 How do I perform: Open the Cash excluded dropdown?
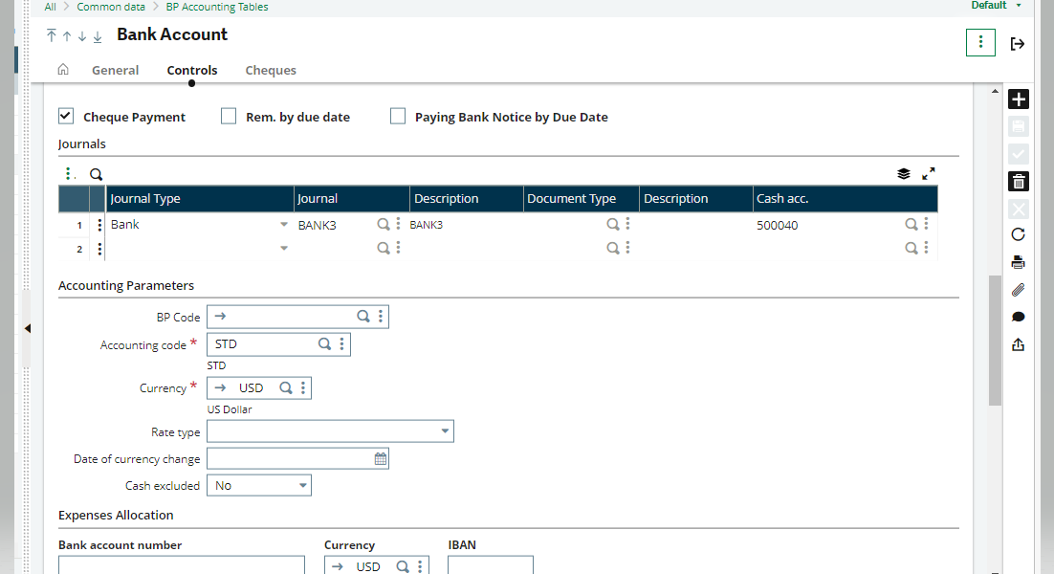coord(301,485)
